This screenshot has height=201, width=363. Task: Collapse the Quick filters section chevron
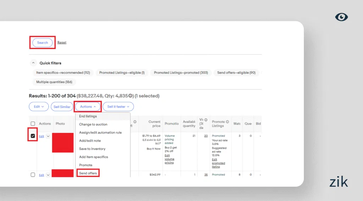(x=33, y=63)
